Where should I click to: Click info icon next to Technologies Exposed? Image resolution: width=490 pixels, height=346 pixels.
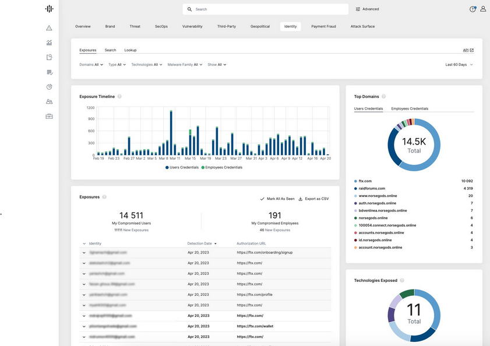tap(402, 280)
